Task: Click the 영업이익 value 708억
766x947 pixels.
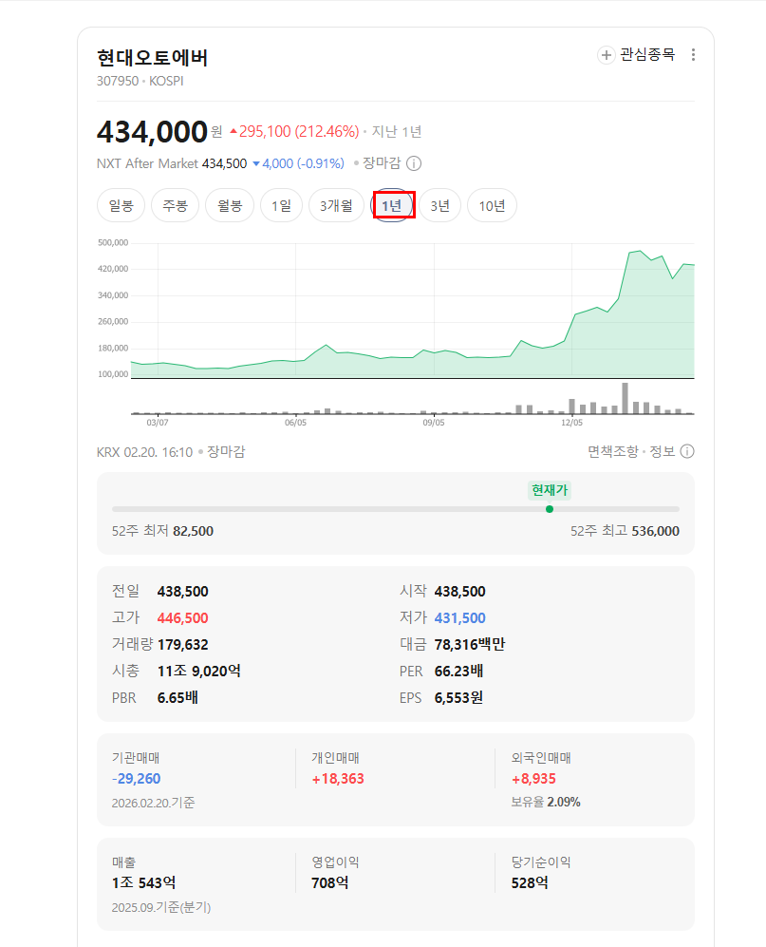Action: 330,883
